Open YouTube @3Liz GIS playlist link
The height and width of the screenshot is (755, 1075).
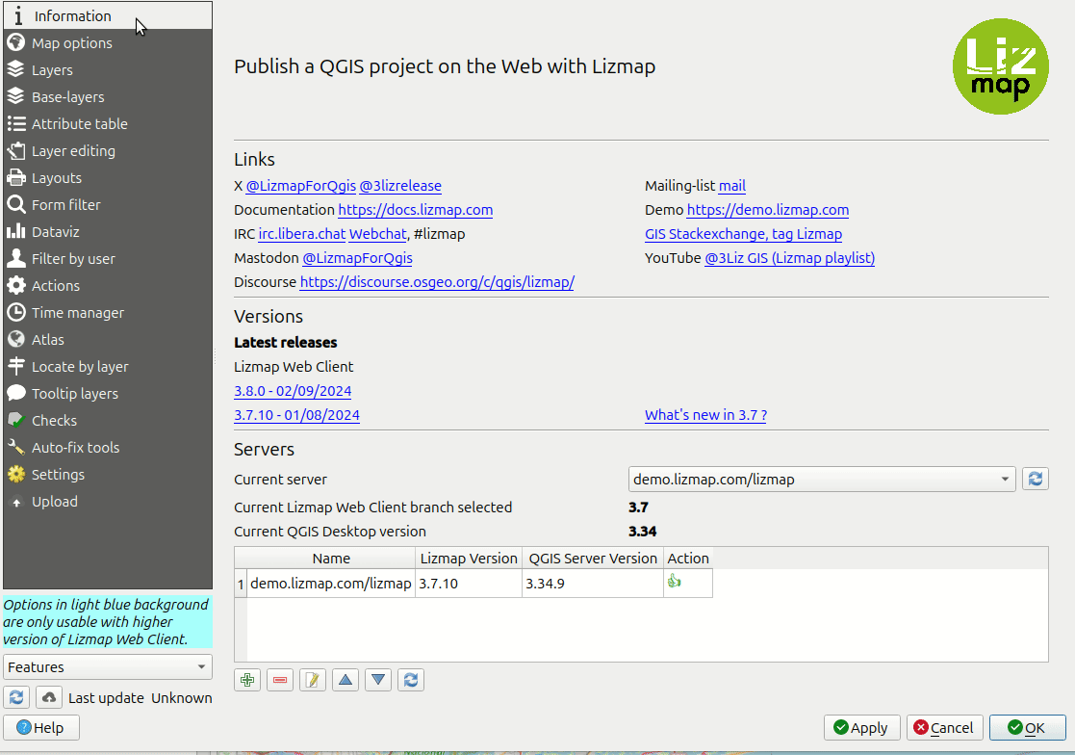pyautogui.click(x=790, y=258)
